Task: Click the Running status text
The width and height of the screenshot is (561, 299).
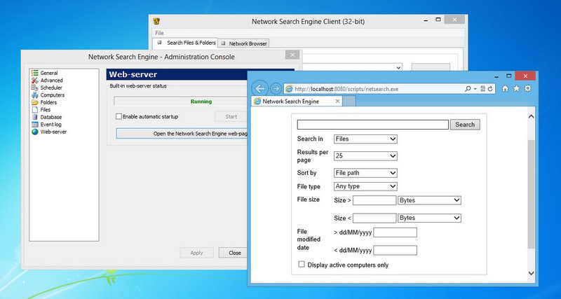Action: click(x=201, y=102)
